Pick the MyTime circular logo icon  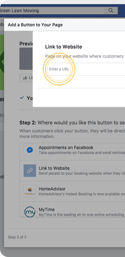30,212
